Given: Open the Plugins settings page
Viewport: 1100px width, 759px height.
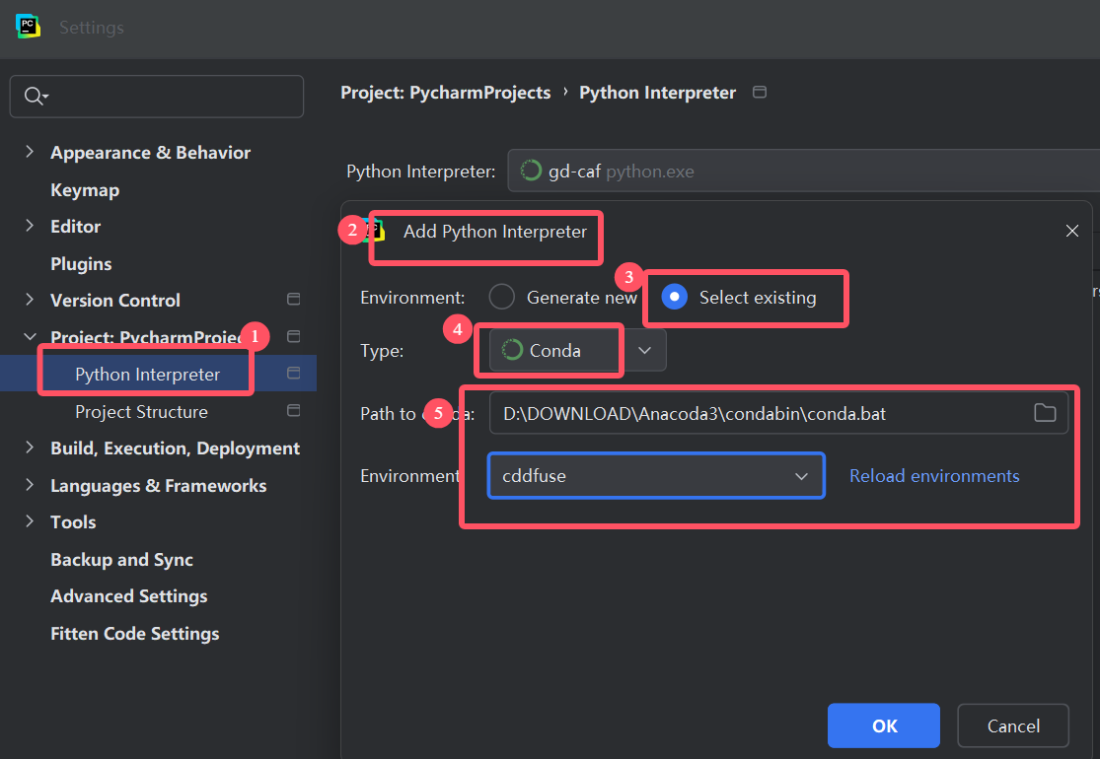Looking at the screenshot, I should click(81, 263).
